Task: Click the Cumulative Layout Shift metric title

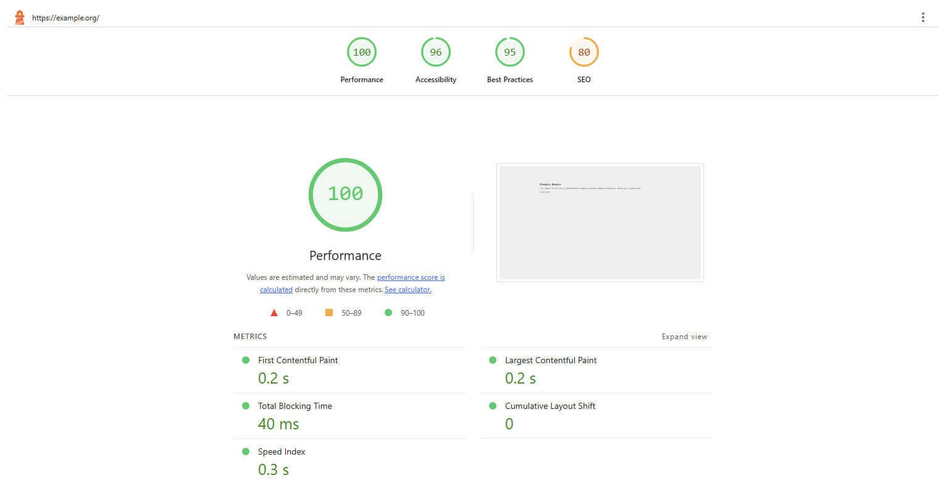Action: (550, 406)
